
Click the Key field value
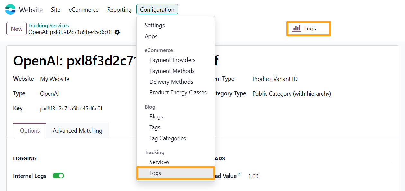(71, 109)
